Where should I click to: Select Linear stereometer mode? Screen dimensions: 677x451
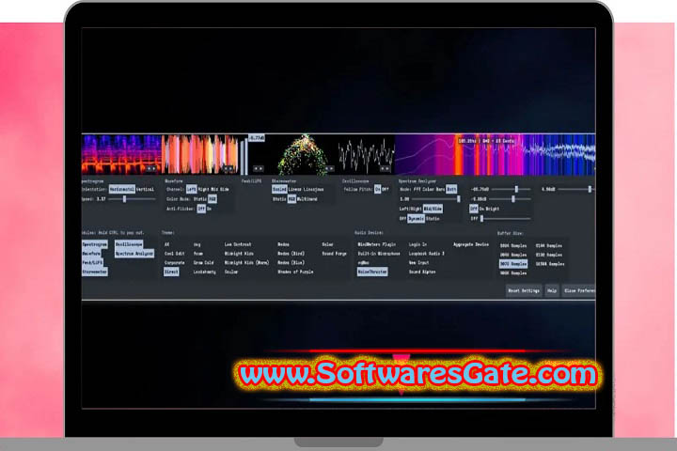(x=295, y=190)
